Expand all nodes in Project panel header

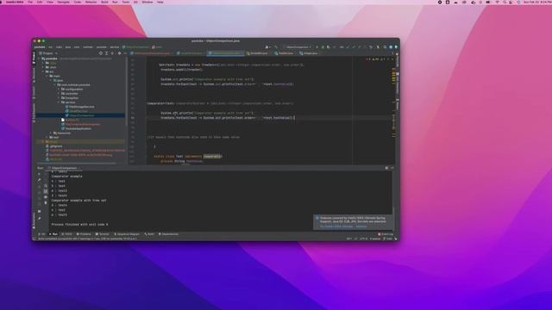click(x=106, y=53)
